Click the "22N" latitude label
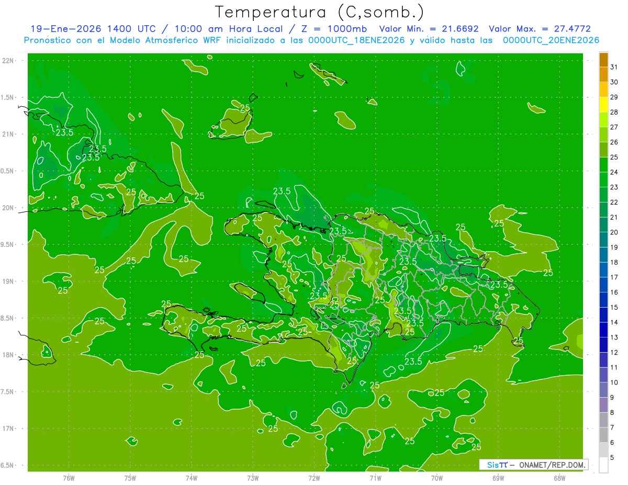The image size is (628, 485). tap(9, 61)
